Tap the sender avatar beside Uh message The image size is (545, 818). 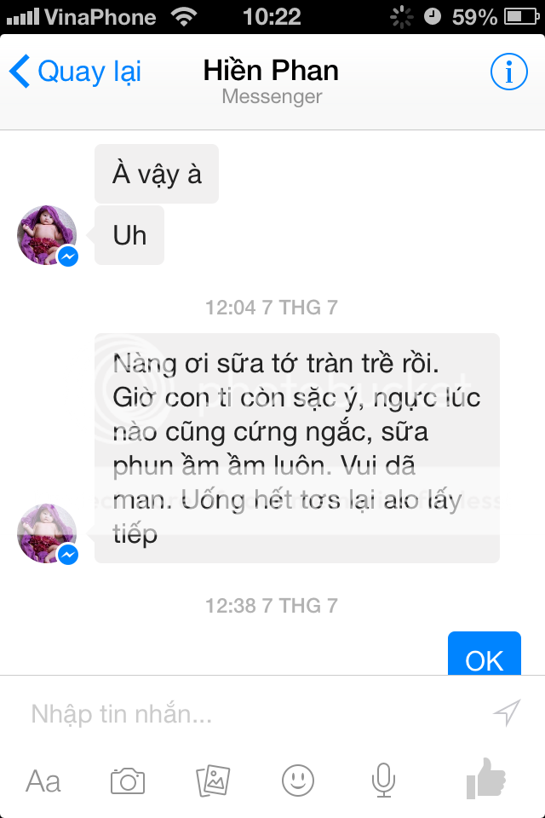coord(47,235)
